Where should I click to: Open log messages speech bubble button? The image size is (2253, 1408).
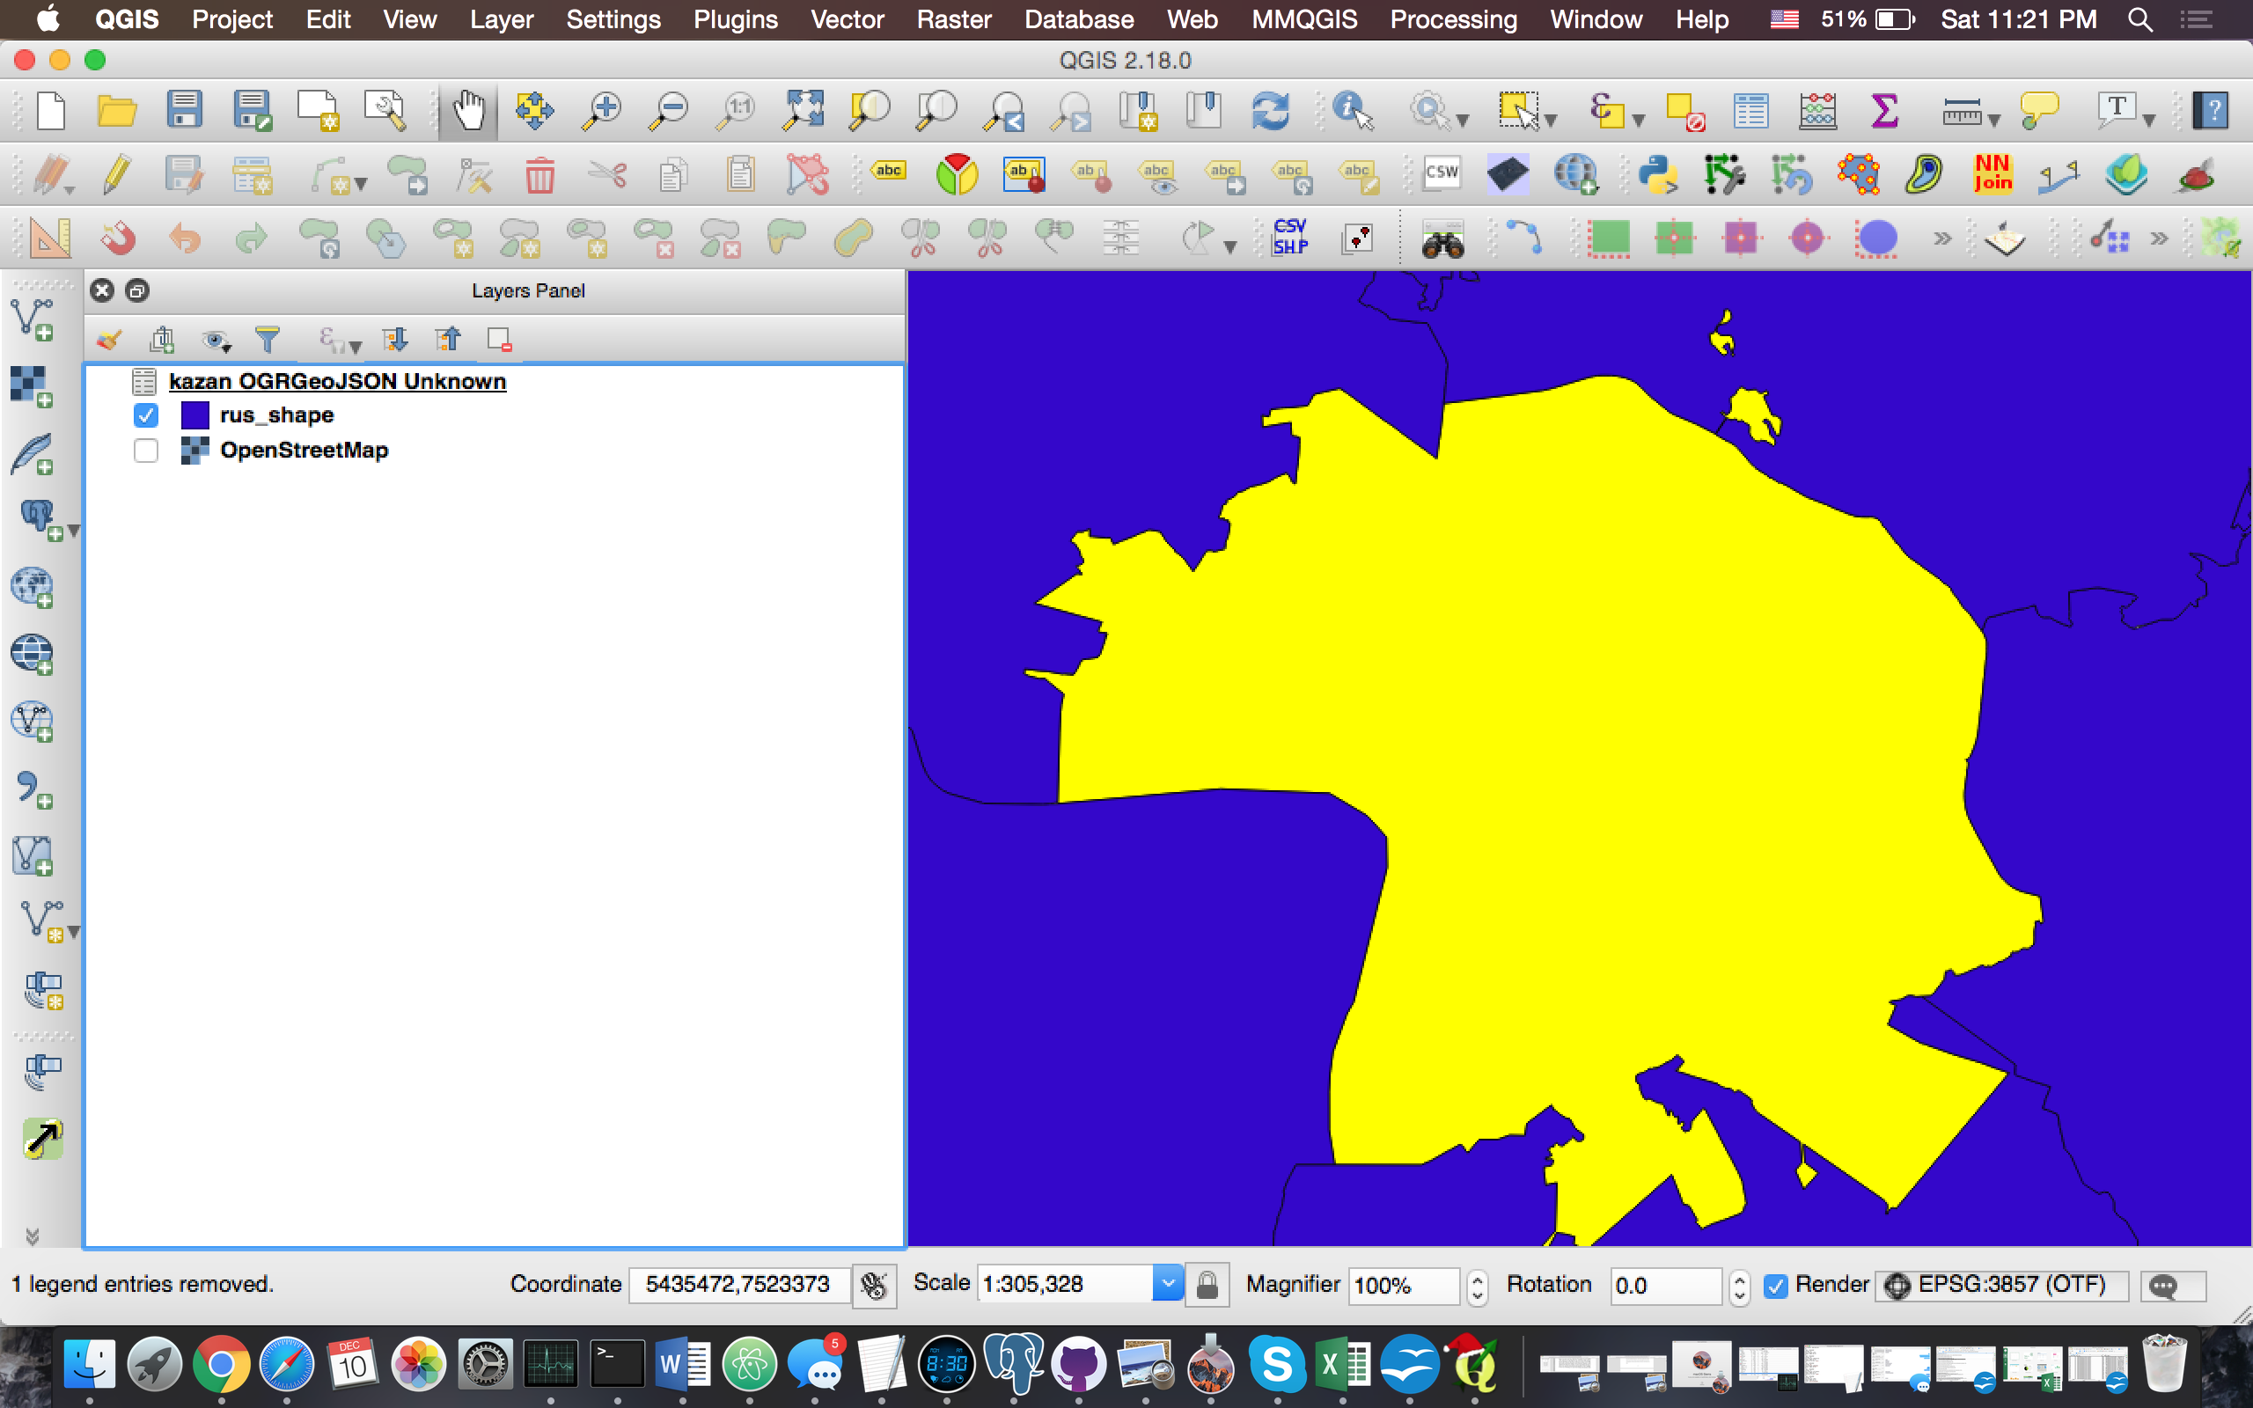click(2173, 1286)
